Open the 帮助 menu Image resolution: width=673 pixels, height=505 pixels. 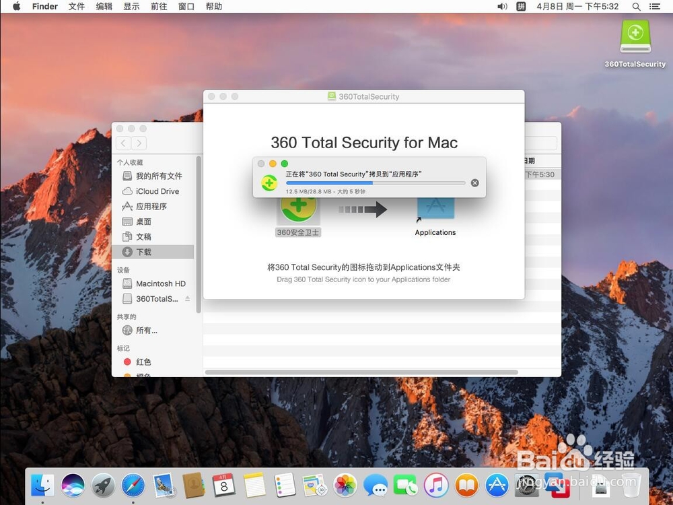click(214, 7)
